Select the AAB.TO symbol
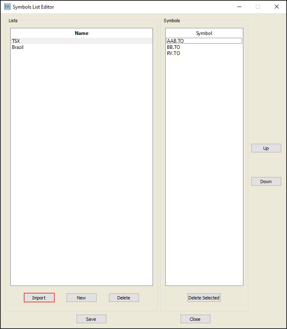Image resolution: width=287 pixels, height=329 pixels. point(175,41)
